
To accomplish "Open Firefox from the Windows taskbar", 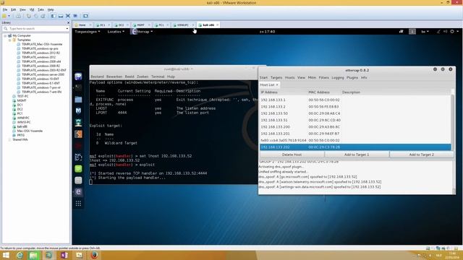I will point(94,255).
